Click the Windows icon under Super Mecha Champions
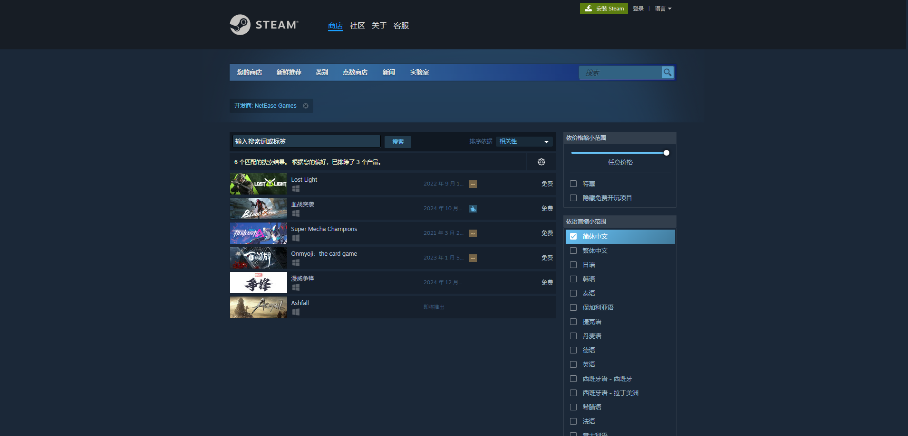Image resolution: width=908 pixels, height=436 pixels. 296,238
